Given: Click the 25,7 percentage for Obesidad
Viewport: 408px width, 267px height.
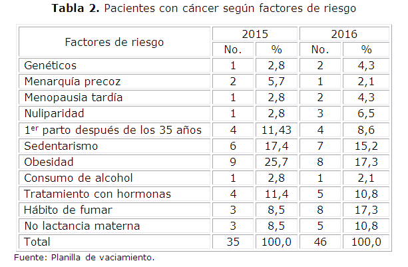Looking at the screenshot, I should (x=278, y=162).
